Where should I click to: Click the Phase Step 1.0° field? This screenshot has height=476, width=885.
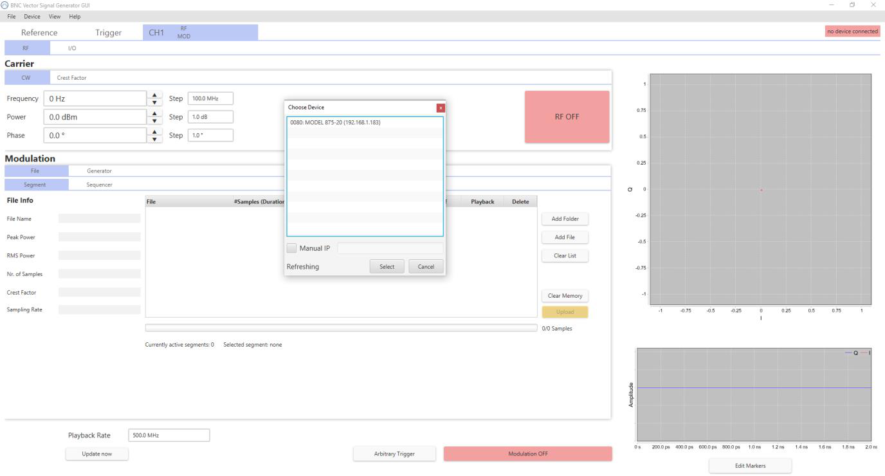pyautogui.click(x=210, y=135)
